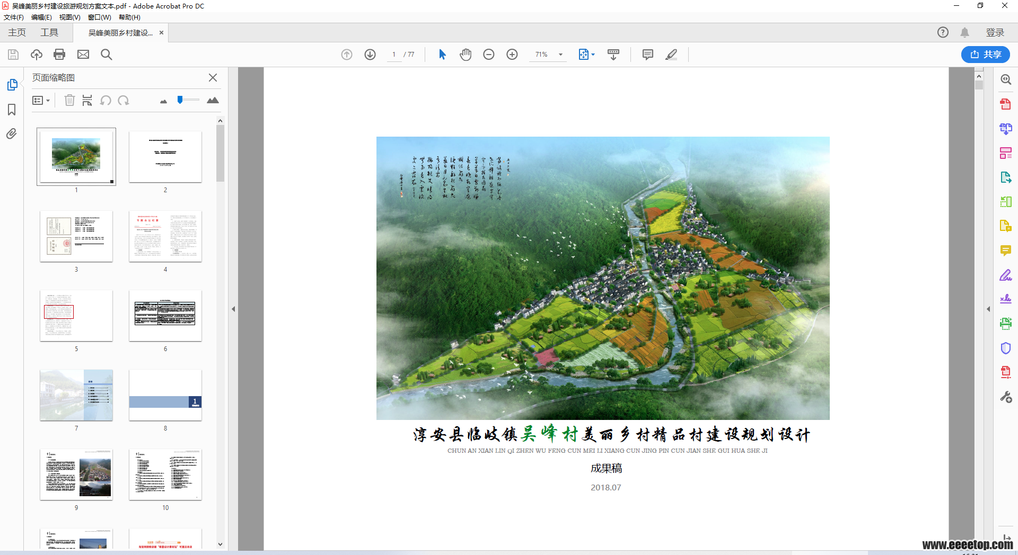Screen dimensions: 1018x555
Task: Upload the file to cloud icon
Action: (37, 55)
